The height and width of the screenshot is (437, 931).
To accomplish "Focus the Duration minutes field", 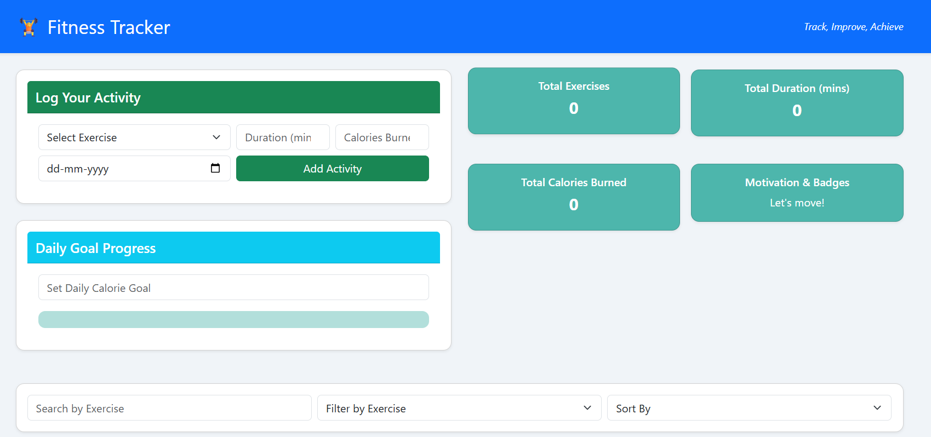I will coord(282,137).
